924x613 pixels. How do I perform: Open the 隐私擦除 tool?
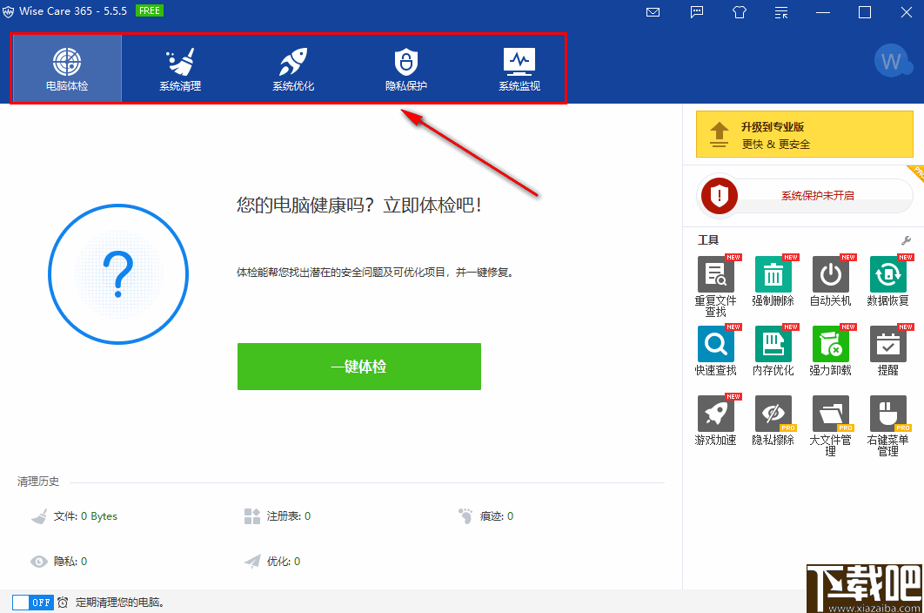point(773,420)
